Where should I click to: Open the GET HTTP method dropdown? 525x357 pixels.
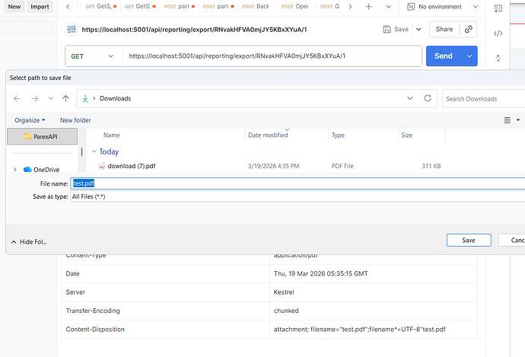(93, 56)
